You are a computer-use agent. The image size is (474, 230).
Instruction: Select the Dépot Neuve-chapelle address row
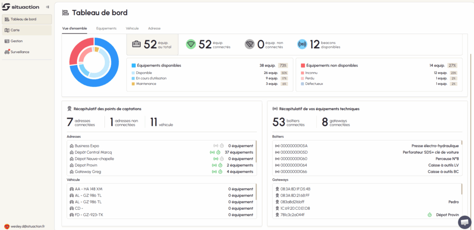[x=162, y=159]
